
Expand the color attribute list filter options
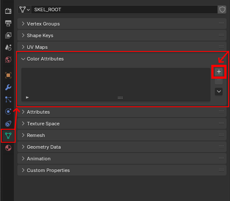click(27, 97)
